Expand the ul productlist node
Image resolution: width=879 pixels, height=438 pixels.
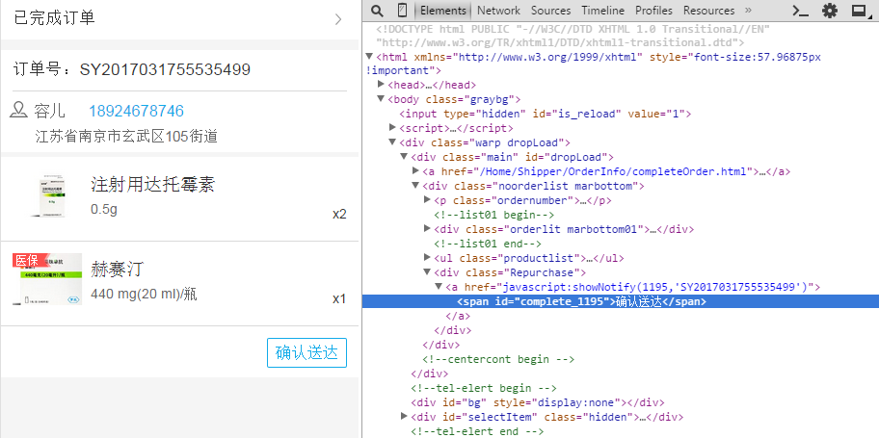tap(427, 258)
